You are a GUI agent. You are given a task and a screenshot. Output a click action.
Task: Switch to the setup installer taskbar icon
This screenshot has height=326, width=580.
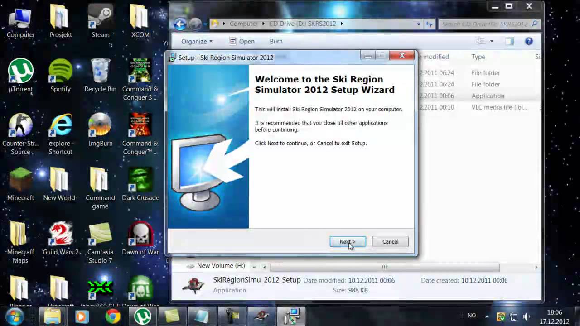(x=291, y=316)
